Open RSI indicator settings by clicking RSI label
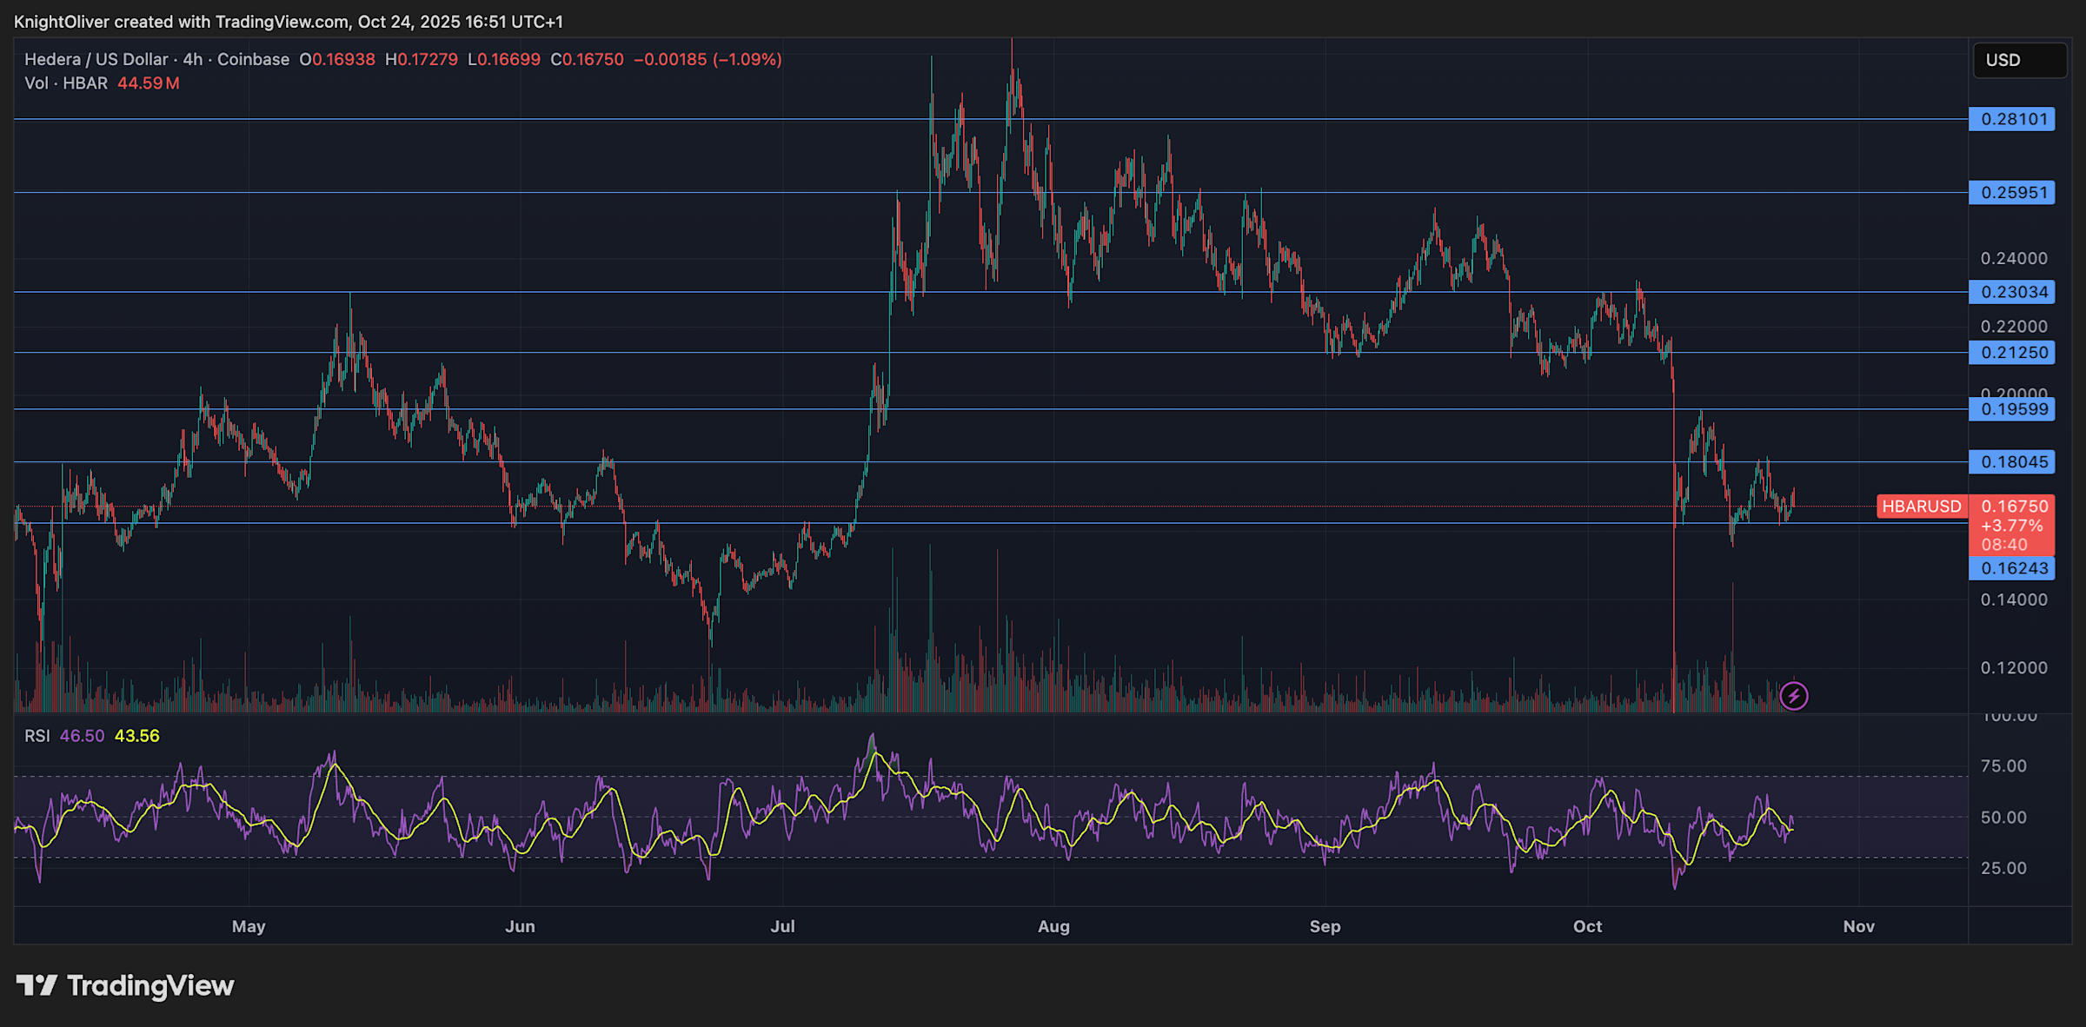The image size is (2086, 1027). (x=39, y=735)
